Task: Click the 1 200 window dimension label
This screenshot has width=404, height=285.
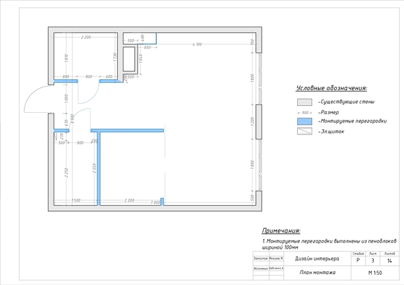Action: [x=252, y=122]
